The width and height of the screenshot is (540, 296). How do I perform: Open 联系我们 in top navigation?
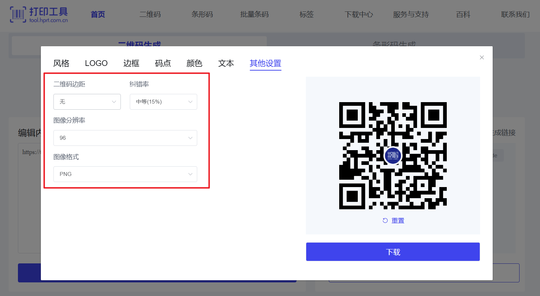pos(515,14)
